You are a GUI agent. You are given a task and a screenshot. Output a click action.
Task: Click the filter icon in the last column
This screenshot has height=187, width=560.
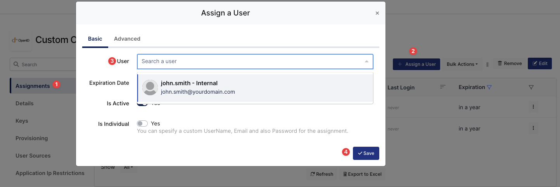pos(531,87)
